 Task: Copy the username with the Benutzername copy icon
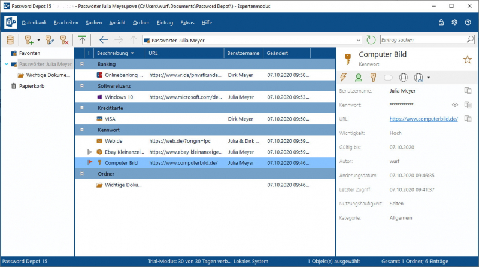[x=468, y=90]
